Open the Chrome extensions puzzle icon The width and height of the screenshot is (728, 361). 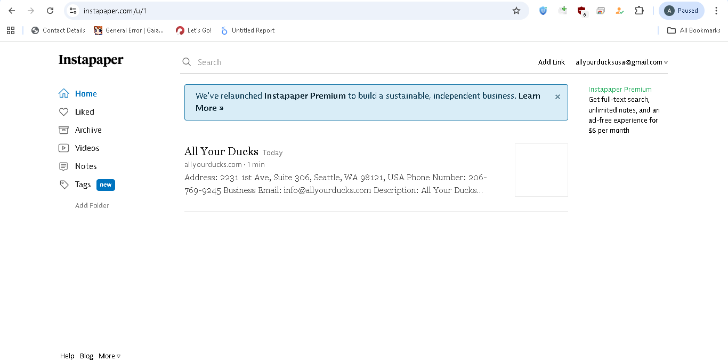(x=639, y=11)
